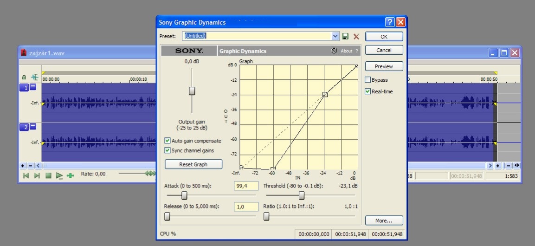Click the plug-in bypass icon beside About
This screenshot has width=535, height=246.
334,51
